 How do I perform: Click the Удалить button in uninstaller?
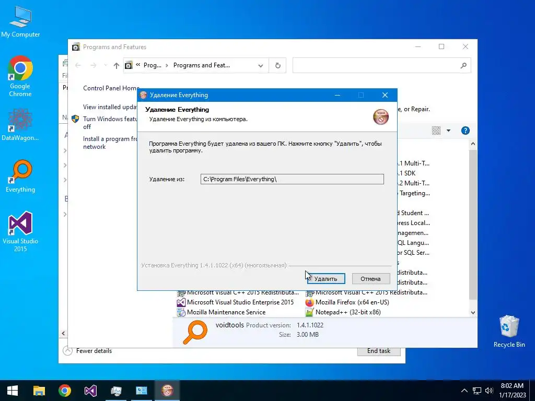(x=326, y=279)
